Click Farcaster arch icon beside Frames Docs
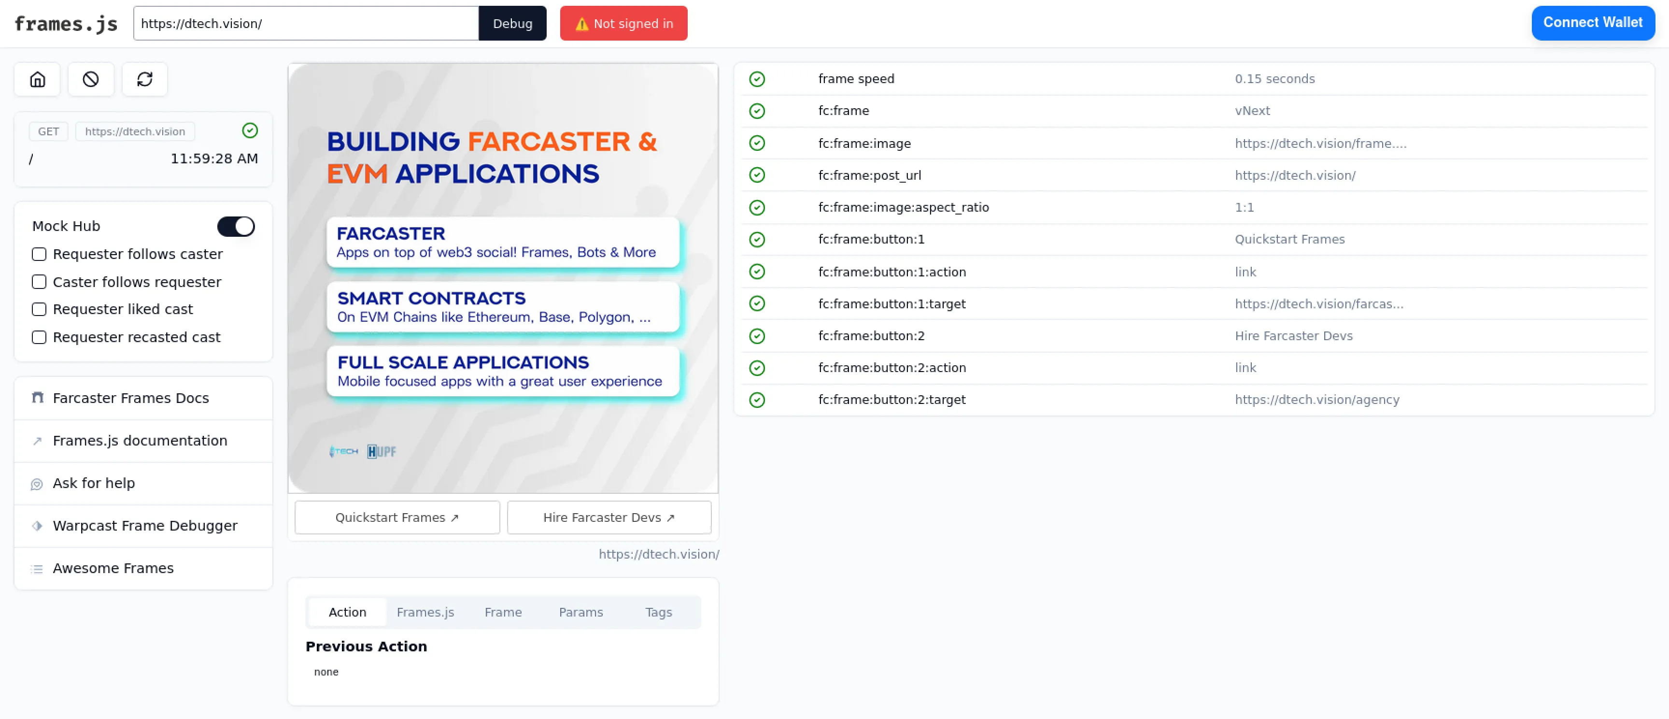The width and height of the screenshot is (1669, 719). [38, 397]
